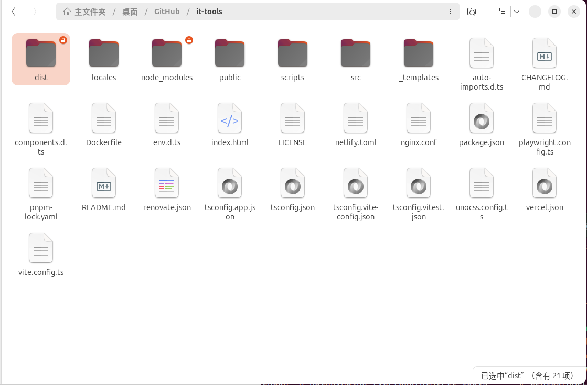This screenshot has width=587, height=385.
Task: Select the Dockerfile icon
Action: [x=104, y=118]
